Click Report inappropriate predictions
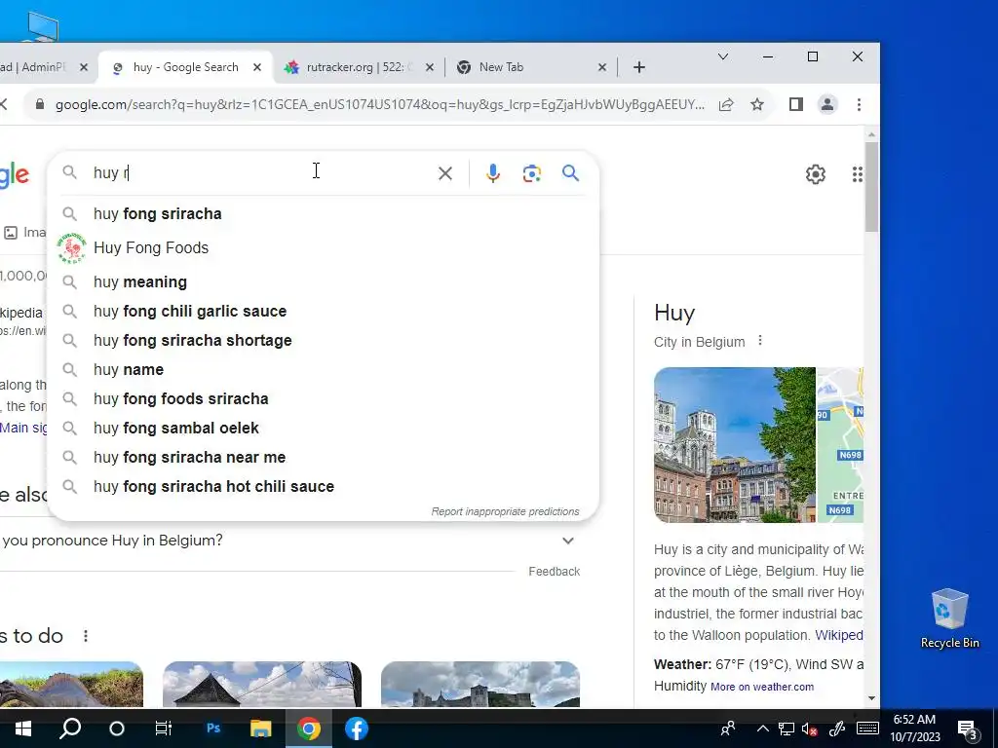Screen dimensions: 998x748 coord(506,511)
